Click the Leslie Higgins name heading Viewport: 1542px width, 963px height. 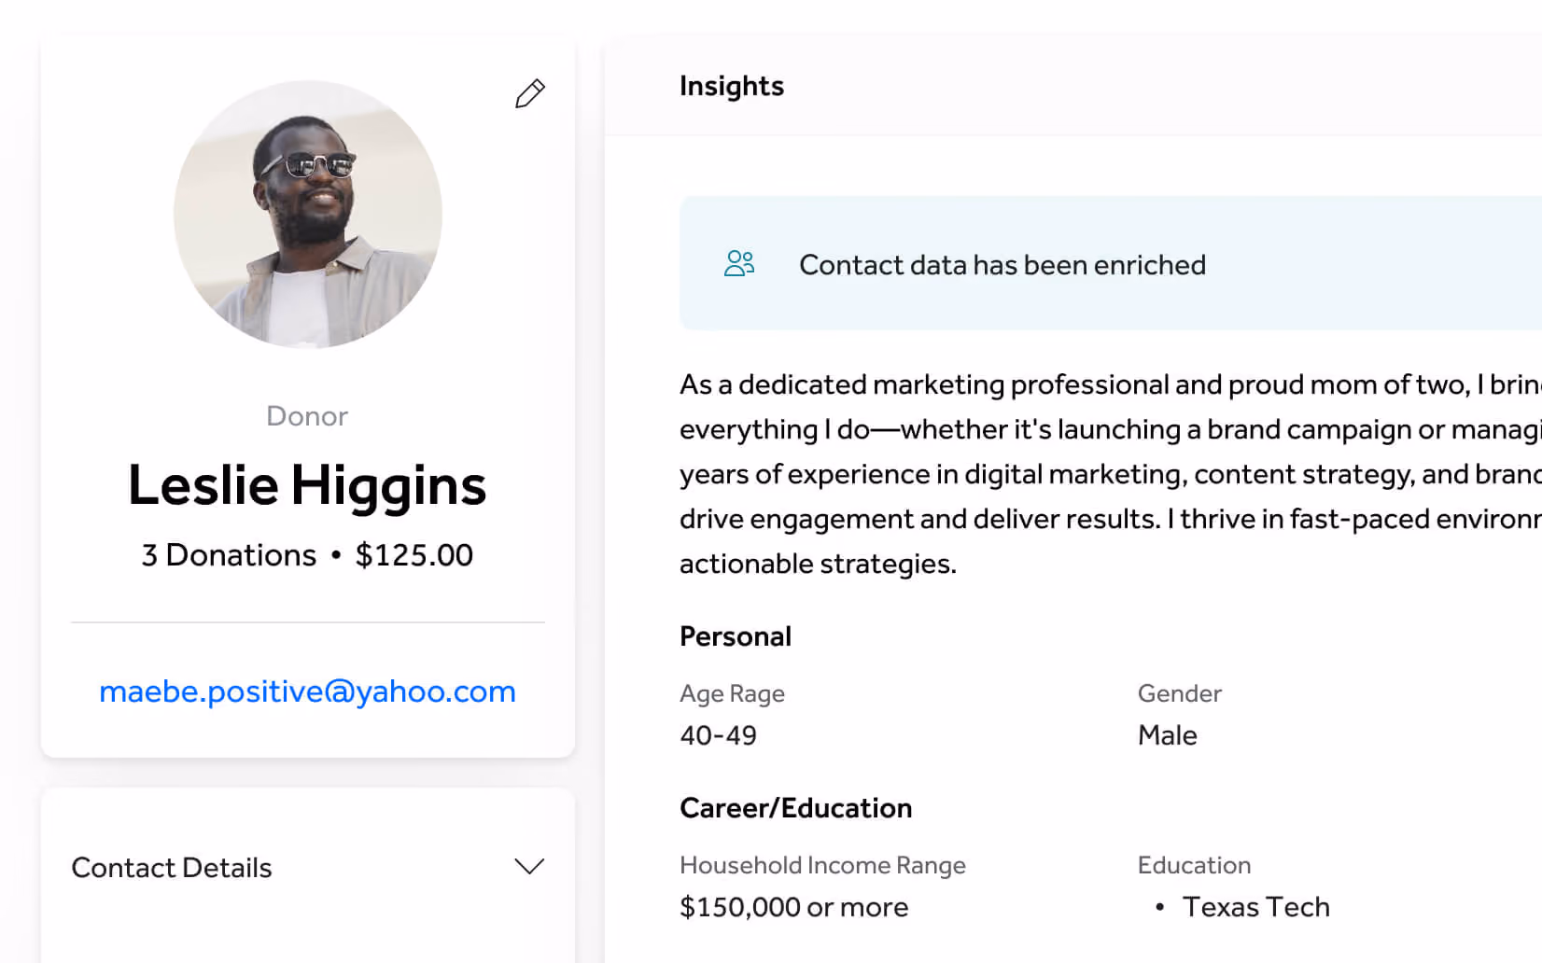coord(307,485)
